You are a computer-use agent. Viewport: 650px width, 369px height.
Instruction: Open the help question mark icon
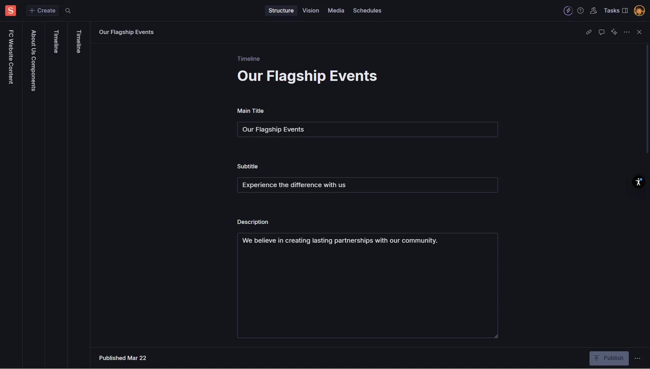click(x=580, y=11)
